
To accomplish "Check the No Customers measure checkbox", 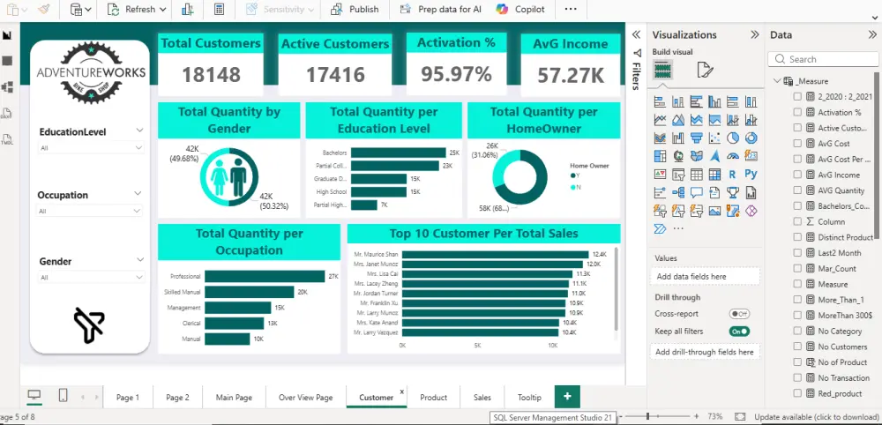I will [797, 347].
